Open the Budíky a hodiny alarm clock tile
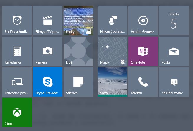The height and width of the screenshot is (131, 193). click(17, 21)
